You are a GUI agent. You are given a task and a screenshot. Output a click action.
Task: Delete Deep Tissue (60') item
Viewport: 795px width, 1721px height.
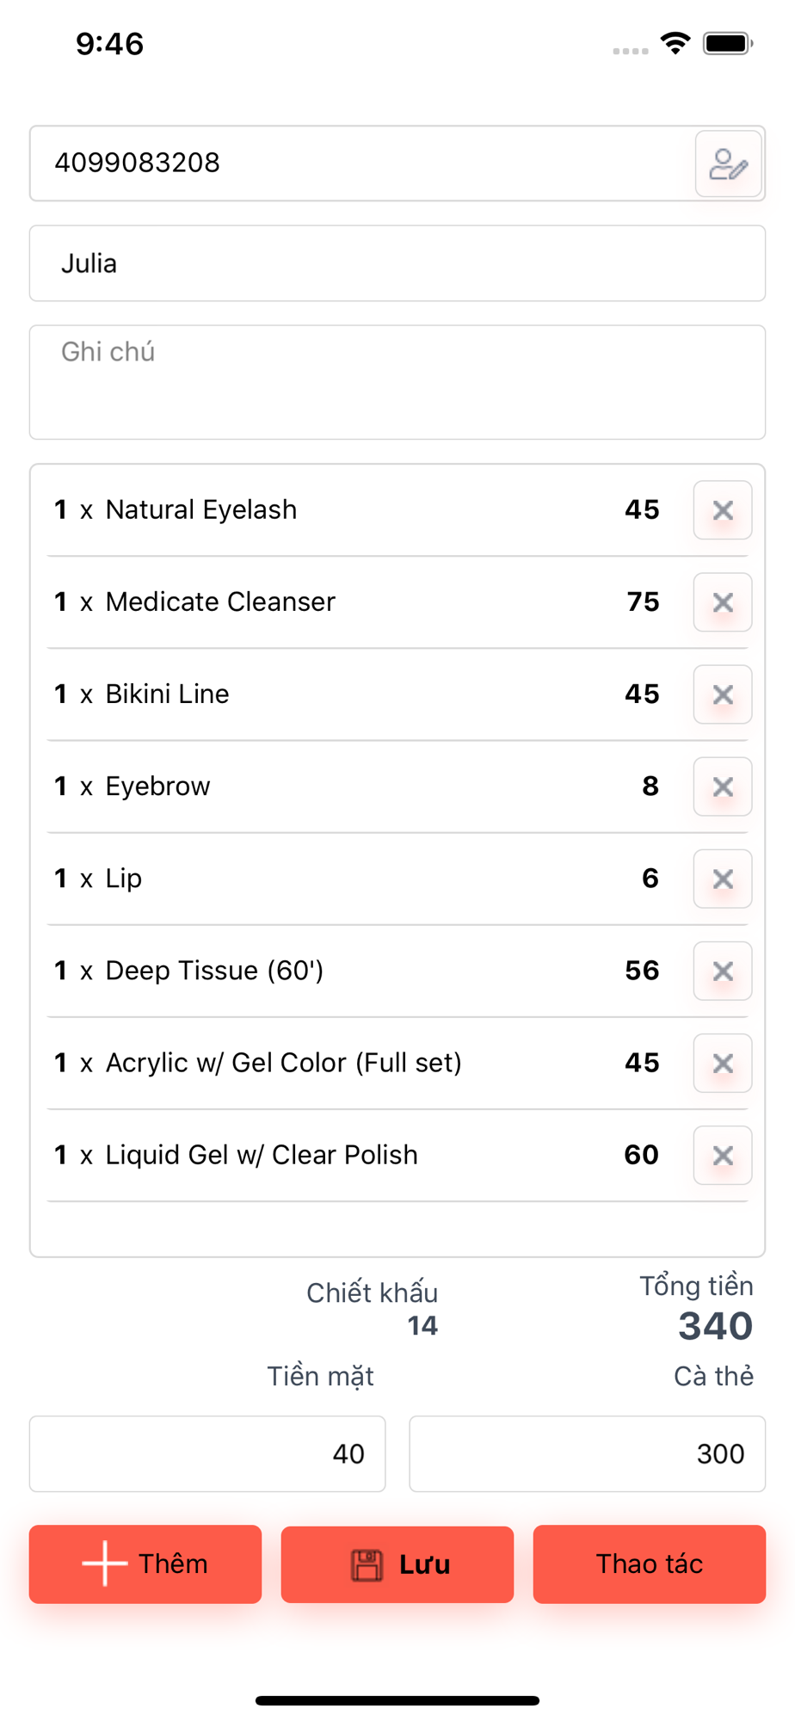[x=723, y=971]
